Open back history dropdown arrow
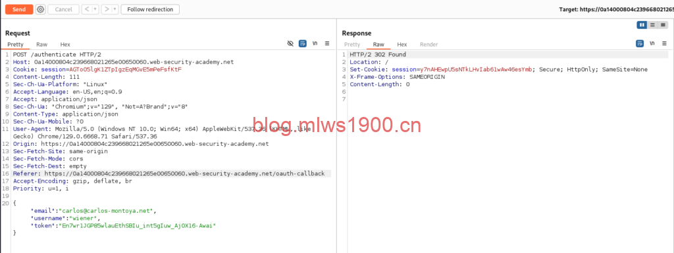The image size is (674, 253). click(95, 9)
